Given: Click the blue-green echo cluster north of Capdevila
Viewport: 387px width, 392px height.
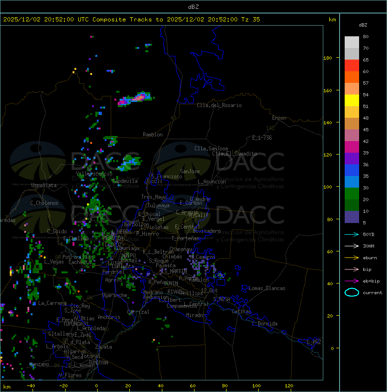Looking at the screenshot, I should pos(129,163).
